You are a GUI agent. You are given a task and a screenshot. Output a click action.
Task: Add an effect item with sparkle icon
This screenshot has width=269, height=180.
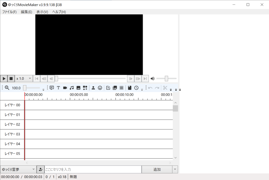click(x=108, y=88)
